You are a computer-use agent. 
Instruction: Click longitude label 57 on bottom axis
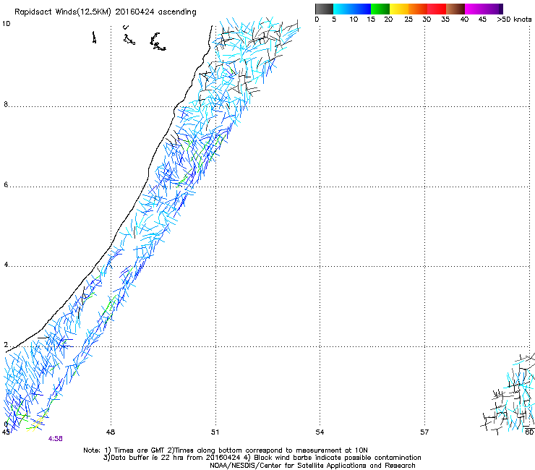(x=424, y=432)
